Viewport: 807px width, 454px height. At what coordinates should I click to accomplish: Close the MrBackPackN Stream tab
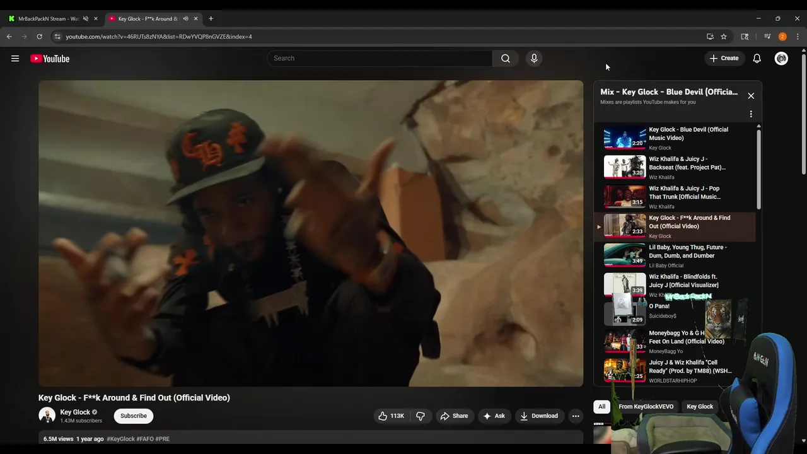(96, 19)
